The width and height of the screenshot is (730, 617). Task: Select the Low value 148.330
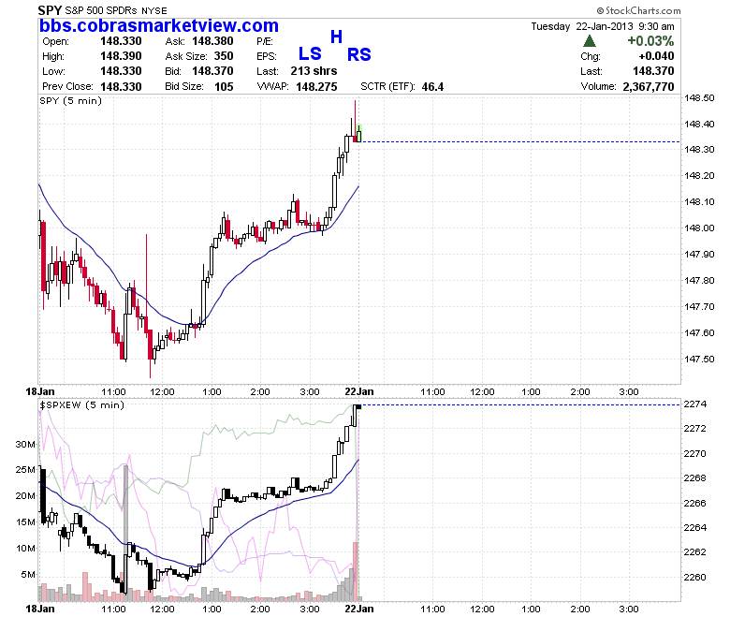click(x=121, y=71)
